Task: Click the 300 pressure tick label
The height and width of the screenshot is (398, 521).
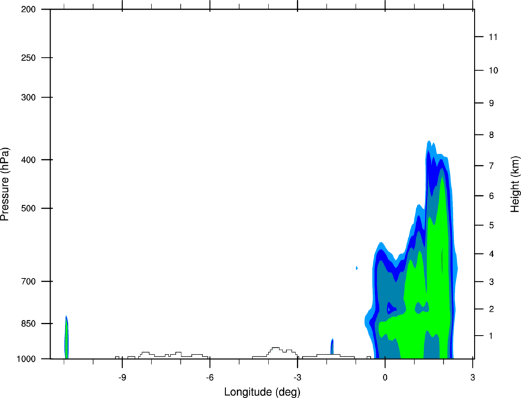Action: [28, 97]
